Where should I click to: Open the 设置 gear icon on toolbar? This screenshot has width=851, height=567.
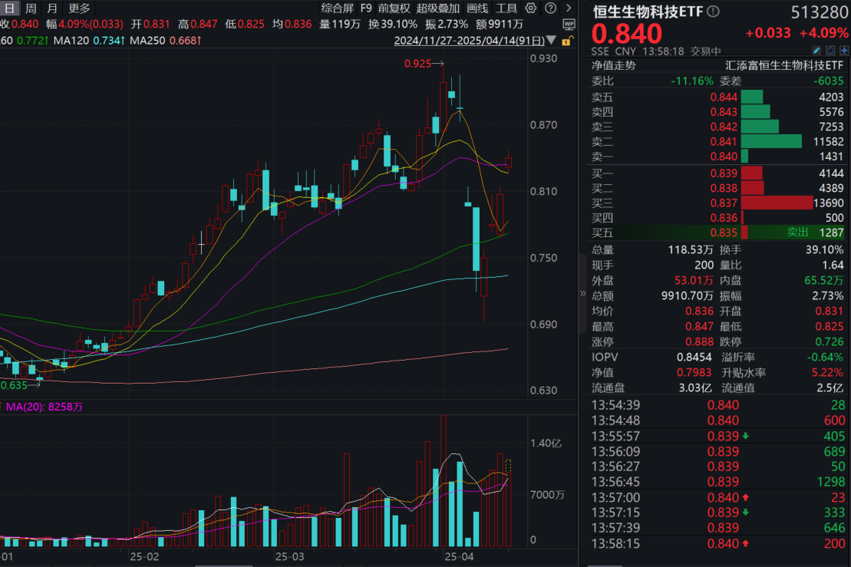(x=530, y=8)
